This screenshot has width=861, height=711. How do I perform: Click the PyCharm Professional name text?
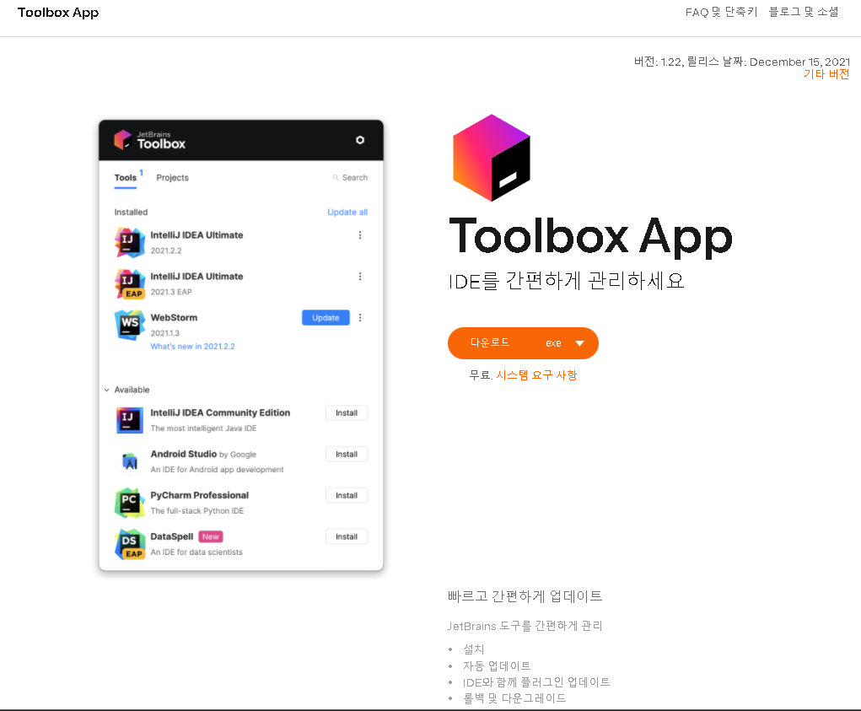(200, 495)
